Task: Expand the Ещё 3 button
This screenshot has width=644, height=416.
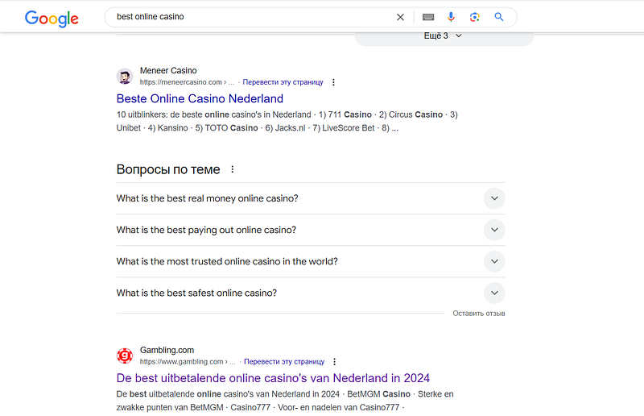Action: coord(444,36)
